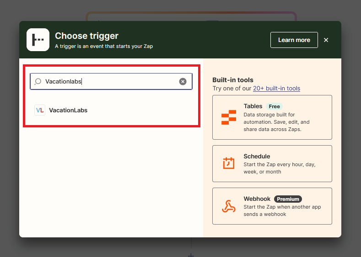Clear the search text with X icon

click(183, 82)
